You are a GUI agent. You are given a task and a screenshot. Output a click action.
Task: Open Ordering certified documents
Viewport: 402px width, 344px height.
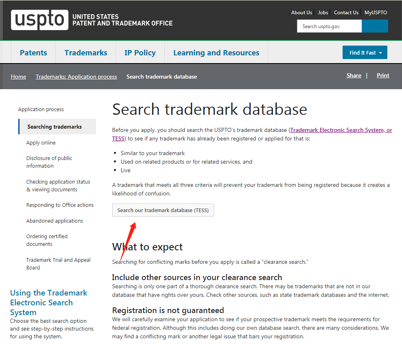coord(47,240)
